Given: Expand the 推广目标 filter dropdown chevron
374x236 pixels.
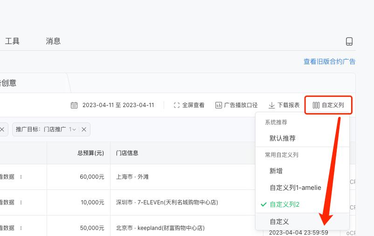Looking at the screenshot, I should 74,129.
